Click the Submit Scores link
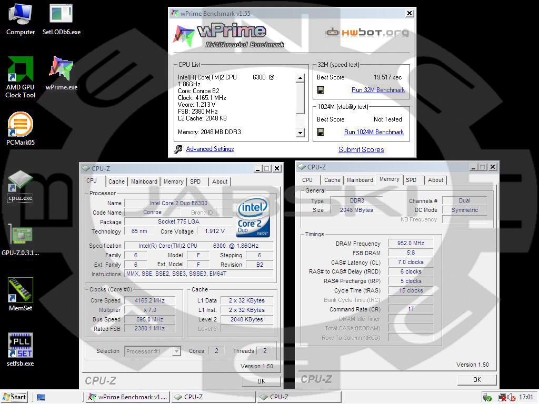The width and height of the screenshot is (539, 404). pos(361,149)
